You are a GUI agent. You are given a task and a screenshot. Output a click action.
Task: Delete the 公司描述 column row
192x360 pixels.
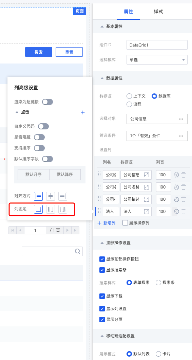[184, 199]
